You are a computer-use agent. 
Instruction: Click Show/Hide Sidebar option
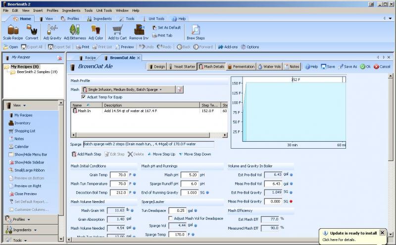(27, 163)
